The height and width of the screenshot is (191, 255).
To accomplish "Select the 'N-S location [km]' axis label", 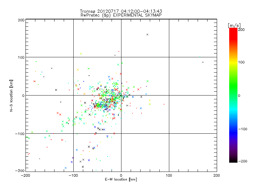I will click(11, 96).
